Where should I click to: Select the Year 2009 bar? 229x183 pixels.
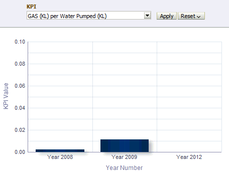point(125,146)
